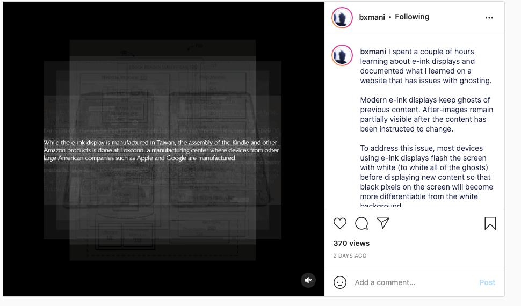The width and height of the screenshot is (521, 306).
Task: Open the three-dots more options menu
Action: (489, 18)
